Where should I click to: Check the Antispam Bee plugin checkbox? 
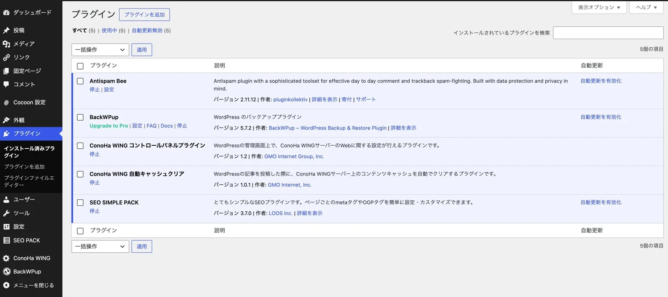point(80,81)
